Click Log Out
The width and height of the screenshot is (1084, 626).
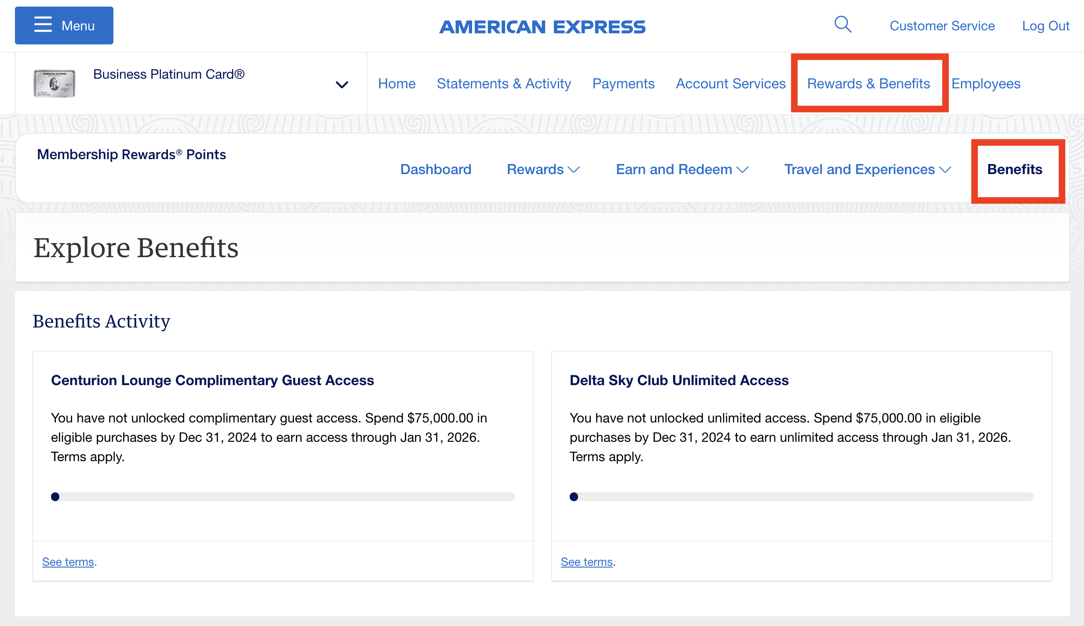click(1046, 26)
